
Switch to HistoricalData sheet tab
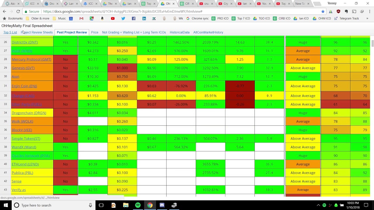coord(180,32)
